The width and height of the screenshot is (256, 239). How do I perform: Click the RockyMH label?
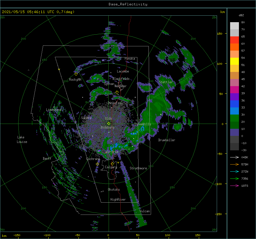coord(75,80)
